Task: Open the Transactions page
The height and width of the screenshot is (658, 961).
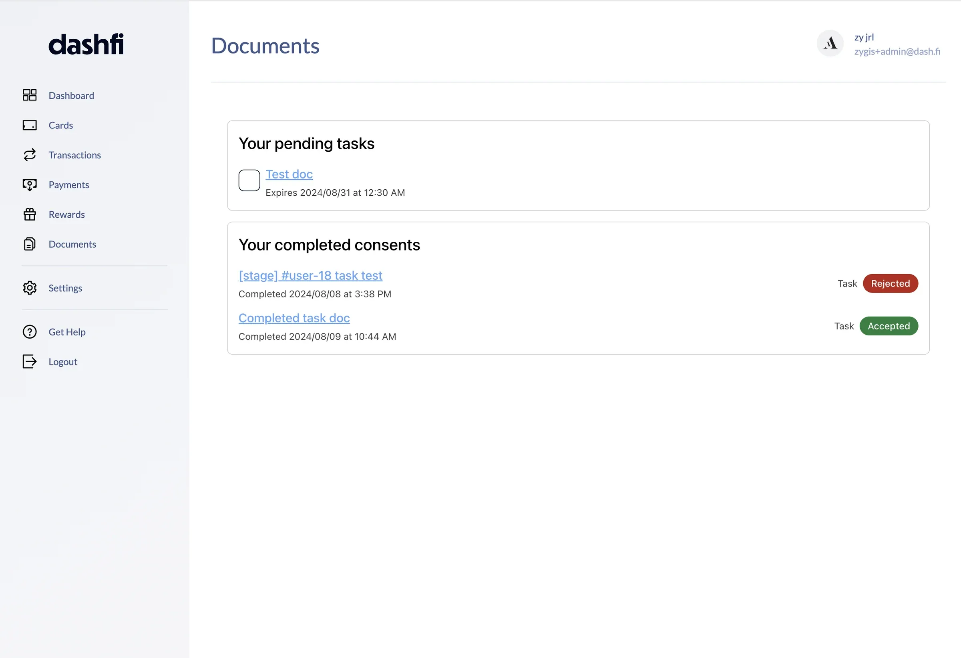Action: pos(75,155)
